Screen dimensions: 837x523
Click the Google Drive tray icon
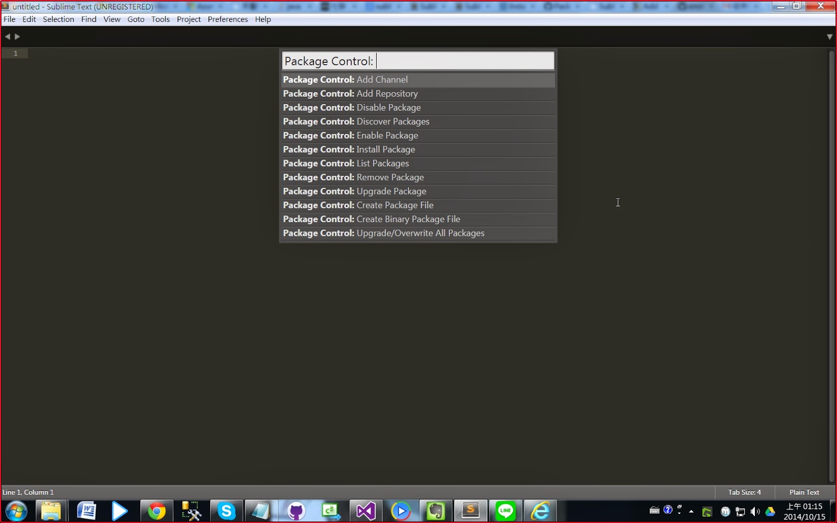(770, 512)
